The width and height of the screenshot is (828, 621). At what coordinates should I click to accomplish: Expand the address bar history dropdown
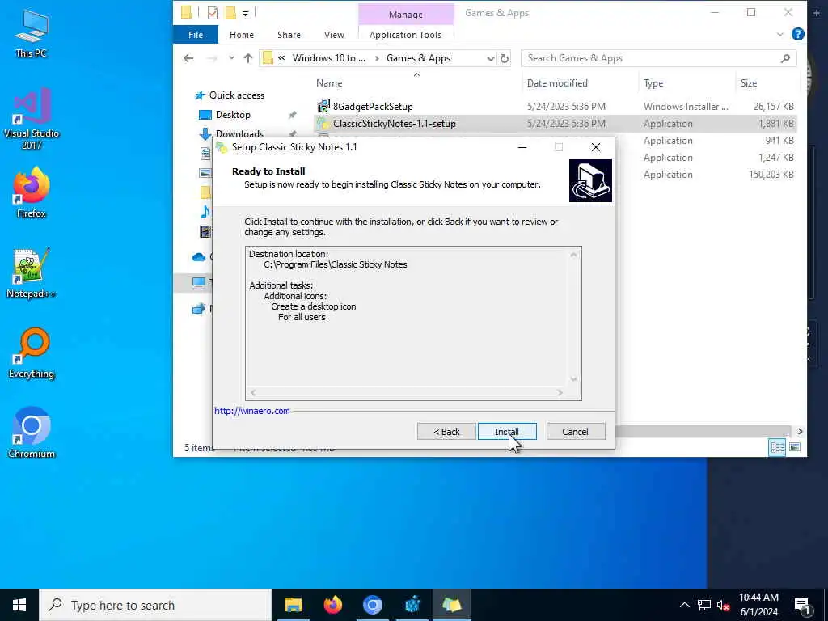[x=491, y=58]
